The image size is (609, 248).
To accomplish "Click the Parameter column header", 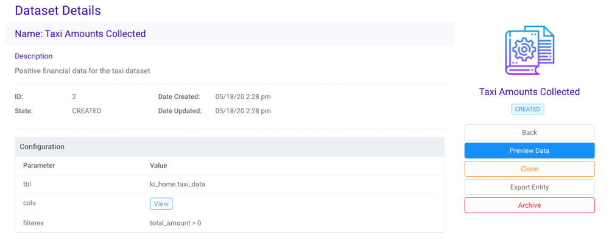I will [39, 166].
